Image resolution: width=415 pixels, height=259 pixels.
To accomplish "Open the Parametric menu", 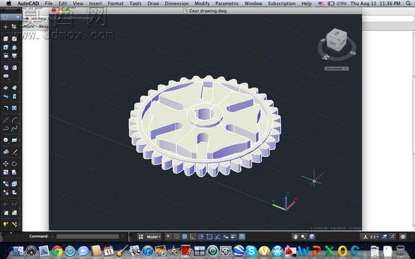I will point(227,4).
